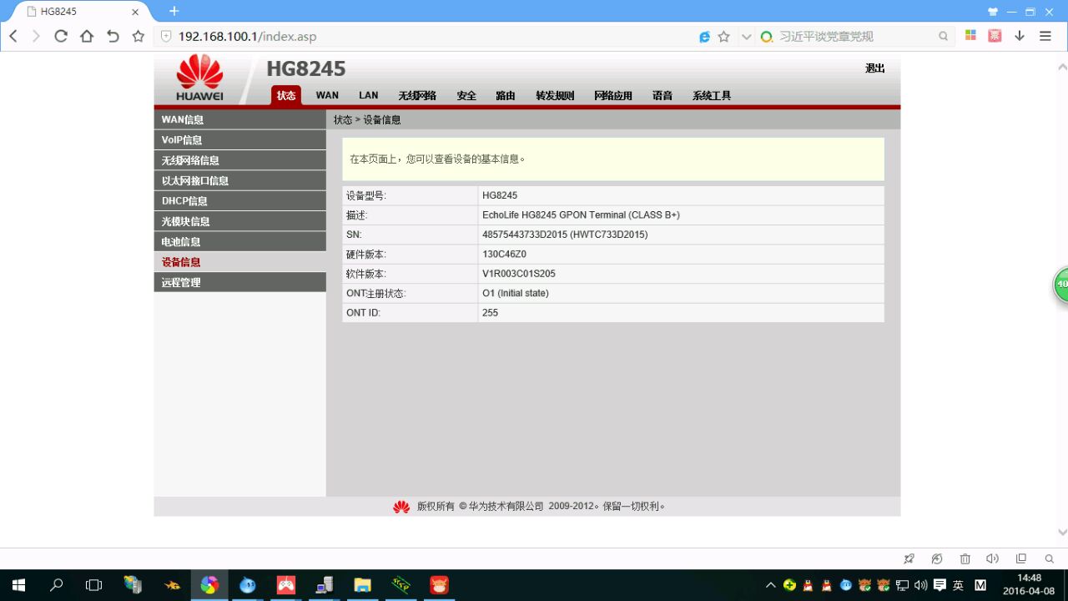Open VoIP信息 in the sidebar

pos(240,140)
